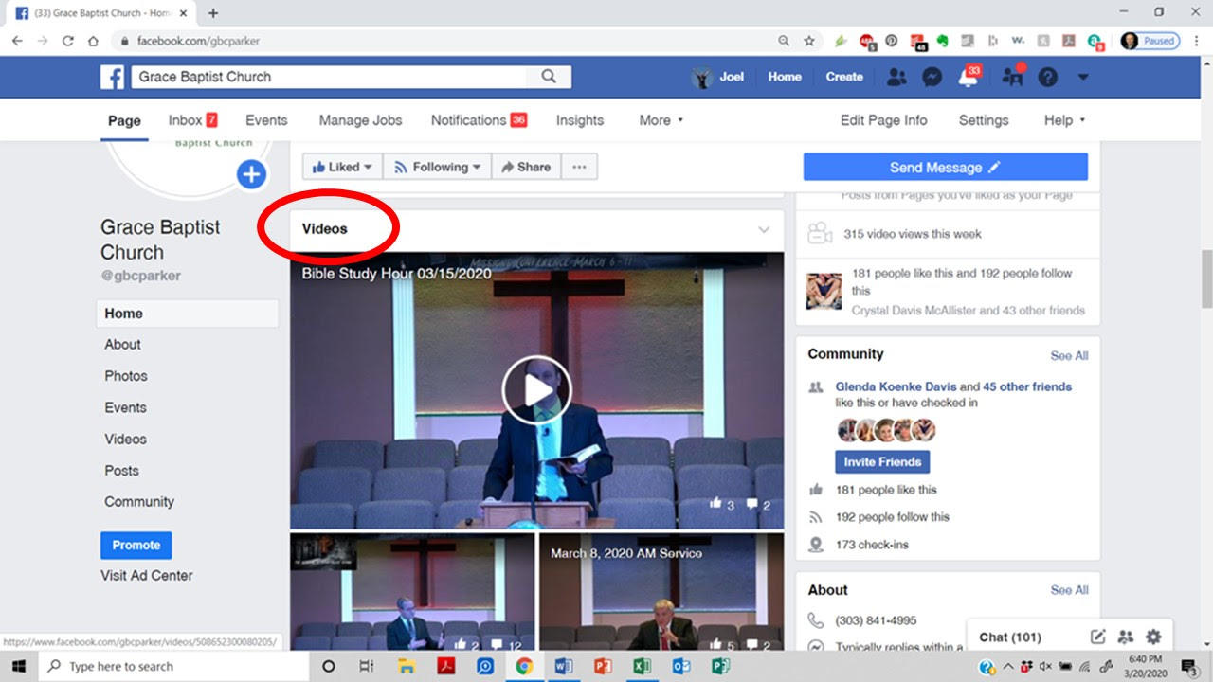1213x682 pixels.
Task: Click the Liked dropdown button
Action: click(x=342, y=167)
